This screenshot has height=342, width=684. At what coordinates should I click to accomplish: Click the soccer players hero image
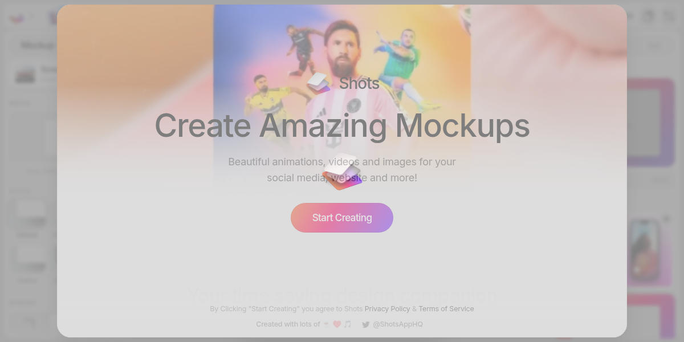[342, 97]
